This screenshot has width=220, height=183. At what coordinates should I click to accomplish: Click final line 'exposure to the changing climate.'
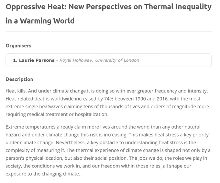point(43,174)
